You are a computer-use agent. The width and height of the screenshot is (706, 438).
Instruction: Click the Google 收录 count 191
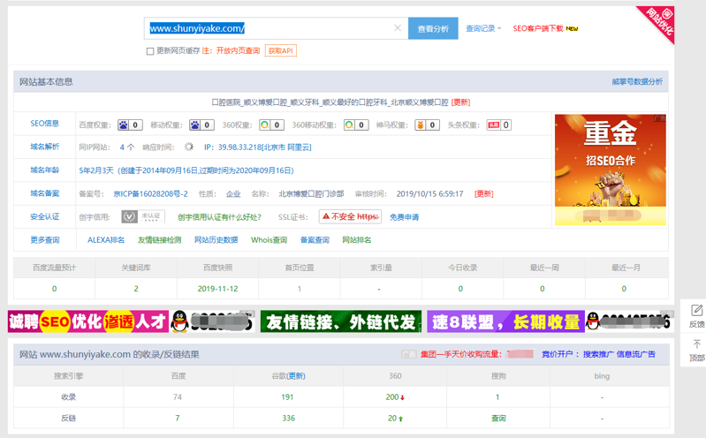coord(287,397)
